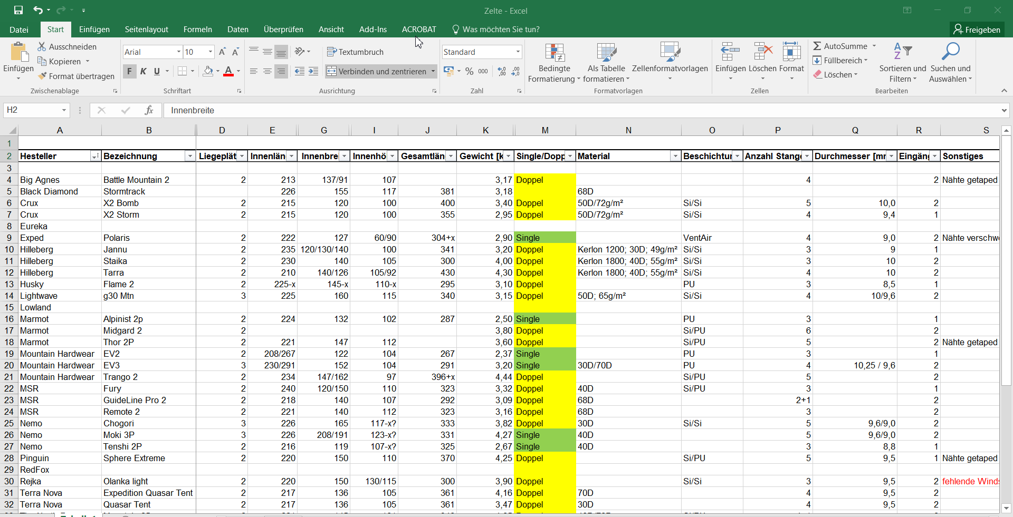This screenshot has width=1013, height=517.
Task: Click remove decimal place icon
Action: pos(515,71)
